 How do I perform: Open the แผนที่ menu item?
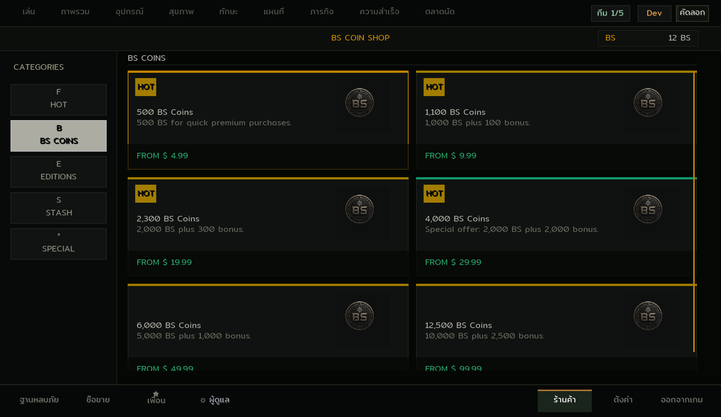tap(274, 12)
